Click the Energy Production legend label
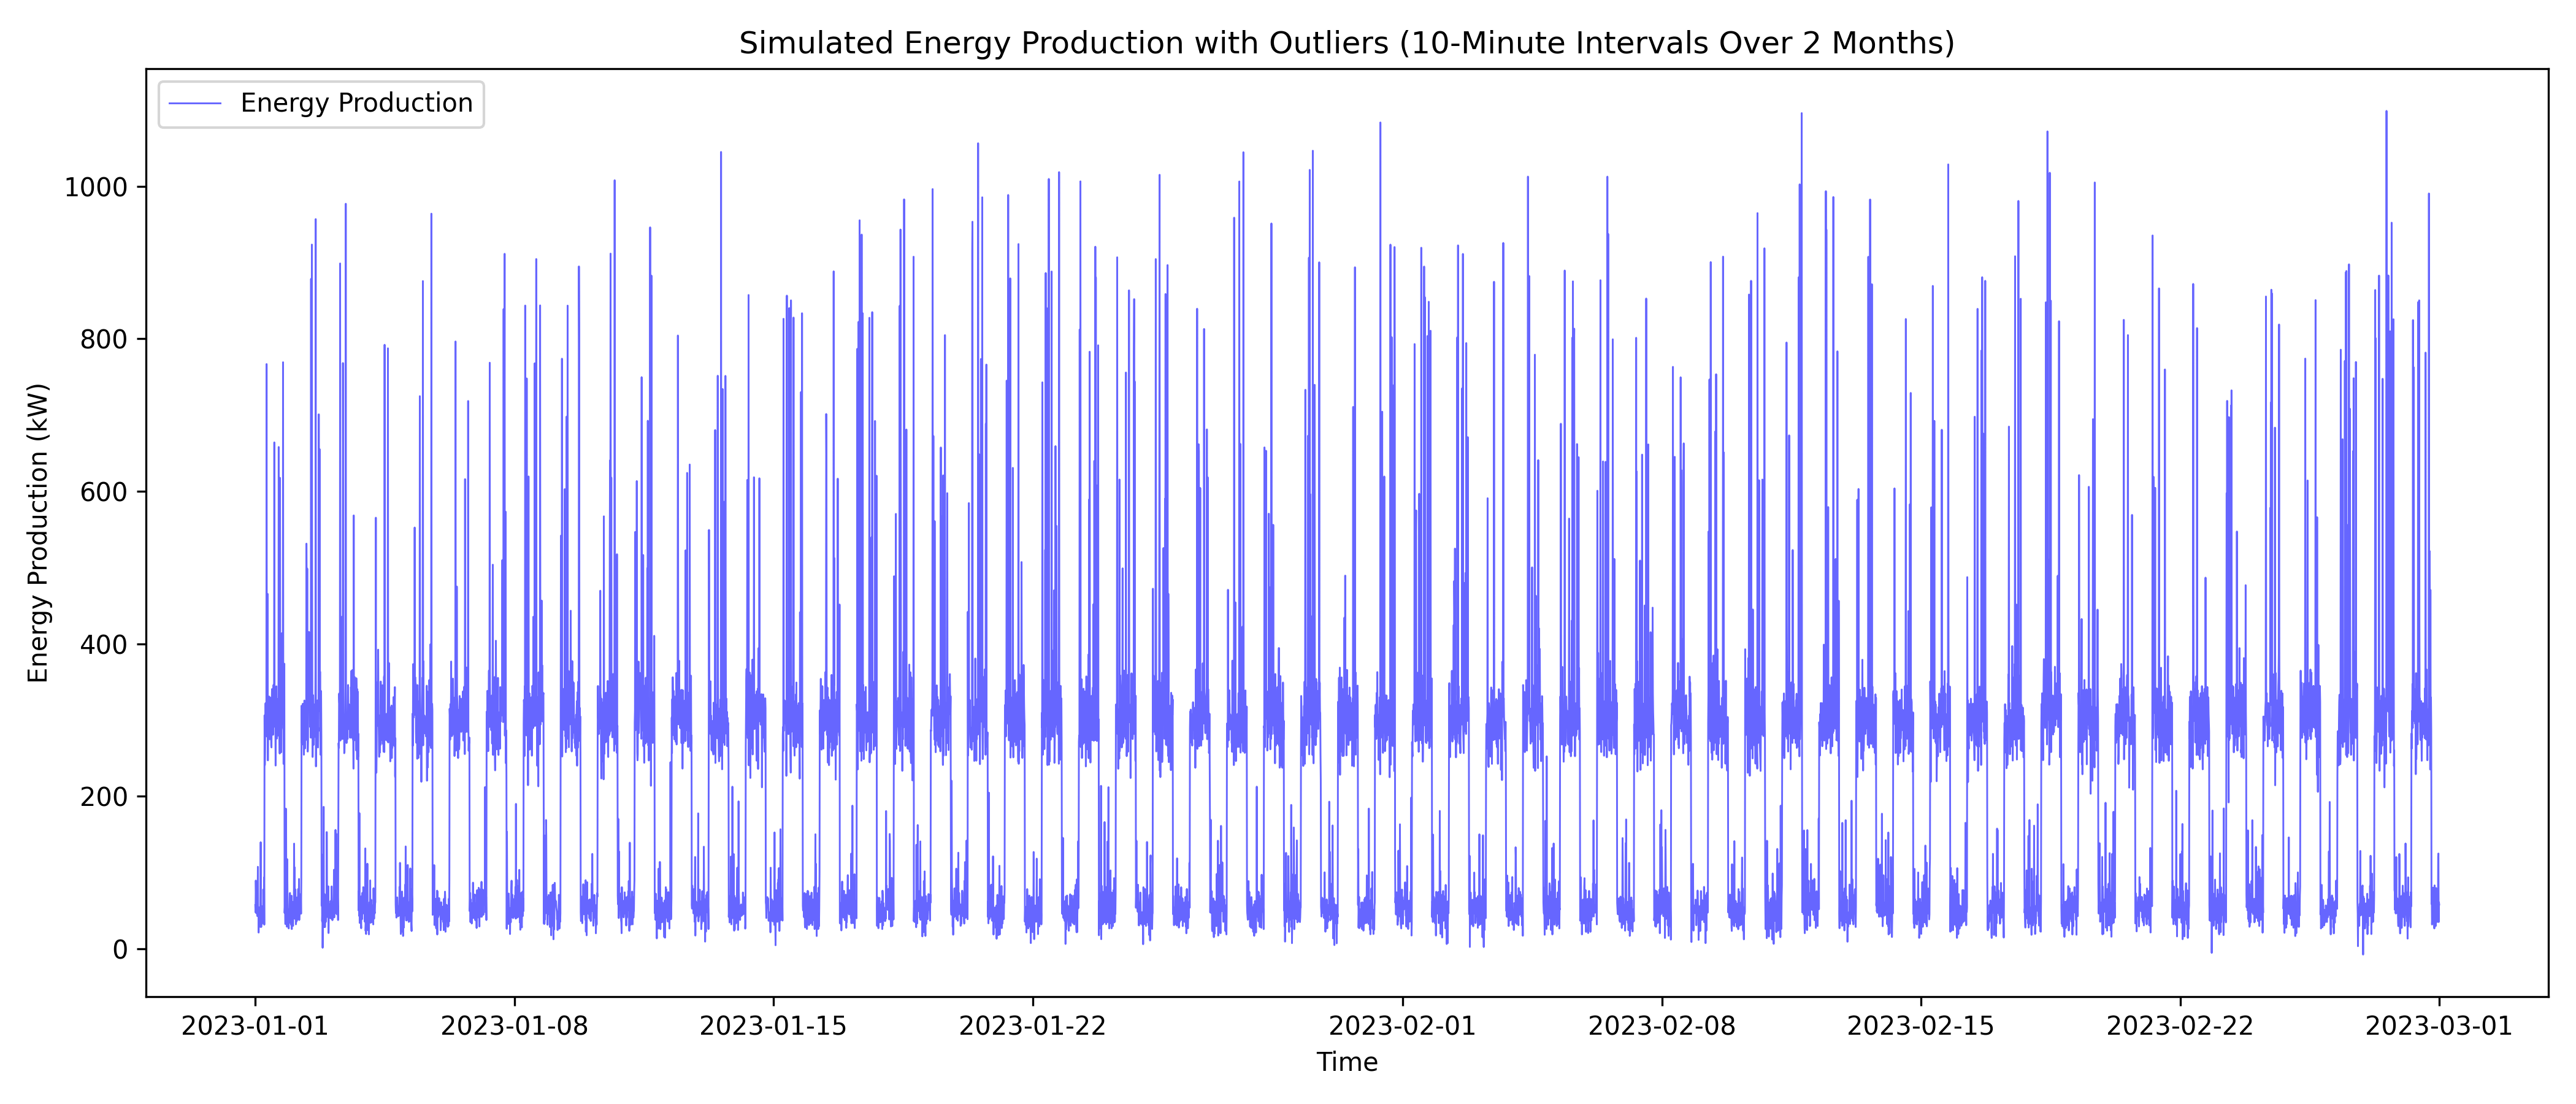The height and width of the screenshot is (1104, 2576). tap(356, 103)
